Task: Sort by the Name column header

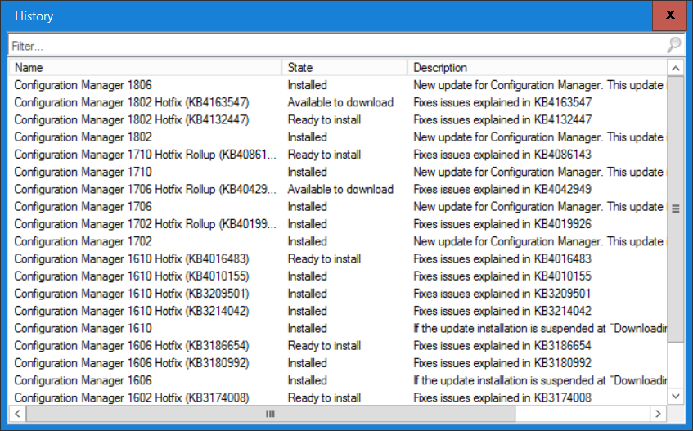Action: (x=145, y=68)
